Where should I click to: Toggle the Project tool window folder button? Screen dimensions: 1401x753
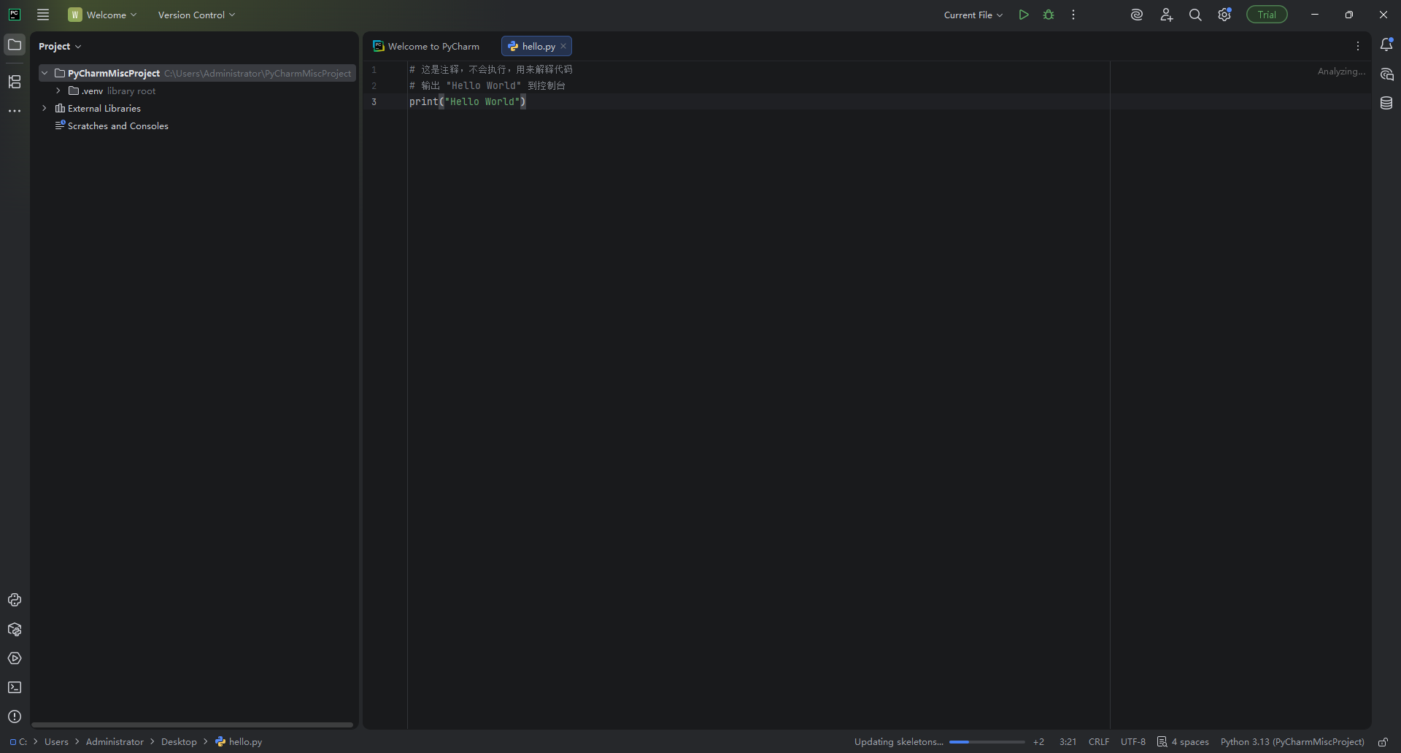[x=15, y=45]
